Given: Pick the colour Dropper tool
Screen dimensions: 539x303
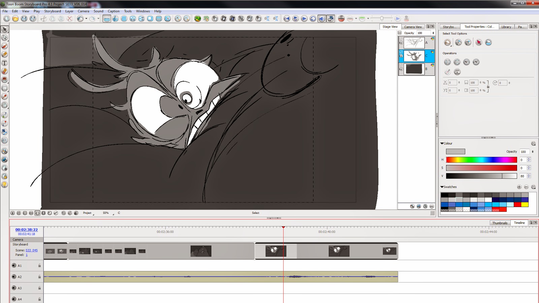Looking at the screenshot, I should 5,97.
